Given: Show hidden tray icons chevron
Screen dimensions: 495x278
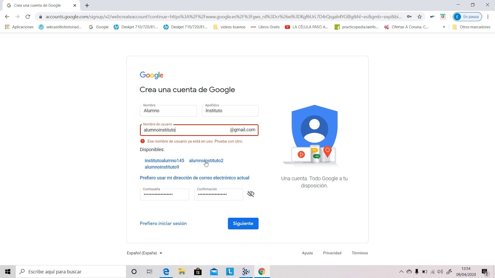Looking at the screenshot, I should click(x=401, y=272).
